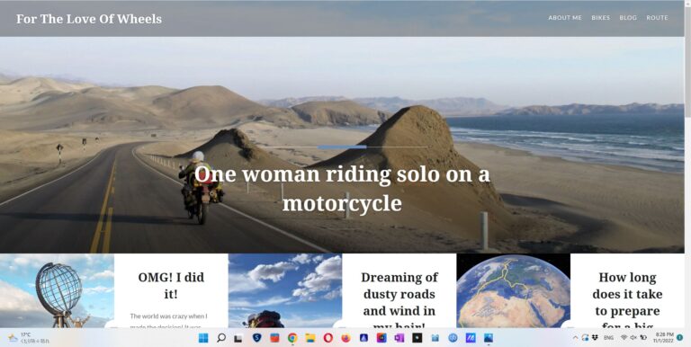Open network and volume quick settings
This screenshot has height=347, width=691.
tap(633, 338)
